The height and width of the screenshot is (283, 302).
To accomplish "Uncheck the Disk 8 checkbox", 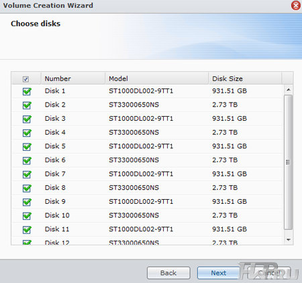I will tap(27, 188).
